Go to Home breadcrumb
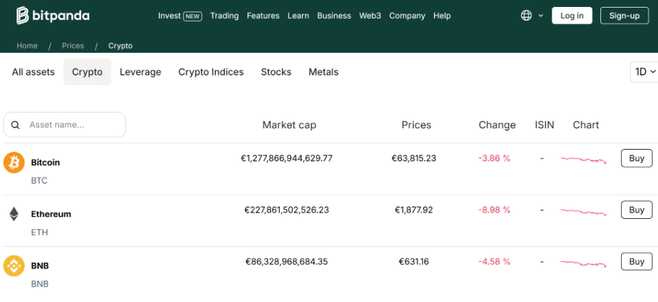Image resolution: width=658 pixels, height=302 pixels. point(27,46)
